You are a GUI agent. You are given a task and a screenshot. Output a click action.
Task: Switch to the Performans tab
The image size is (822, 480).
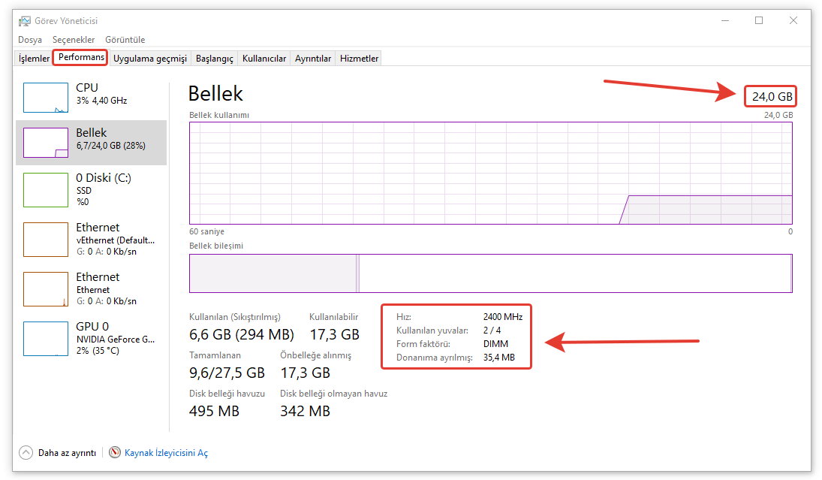pos(80,58)
